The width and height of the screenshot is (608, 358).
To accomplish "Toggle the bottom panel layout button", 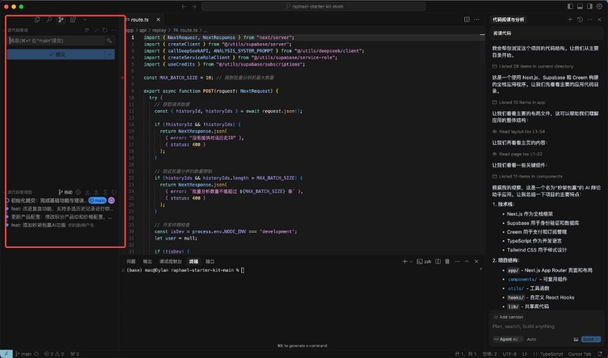I will click(x=580, y=6).
